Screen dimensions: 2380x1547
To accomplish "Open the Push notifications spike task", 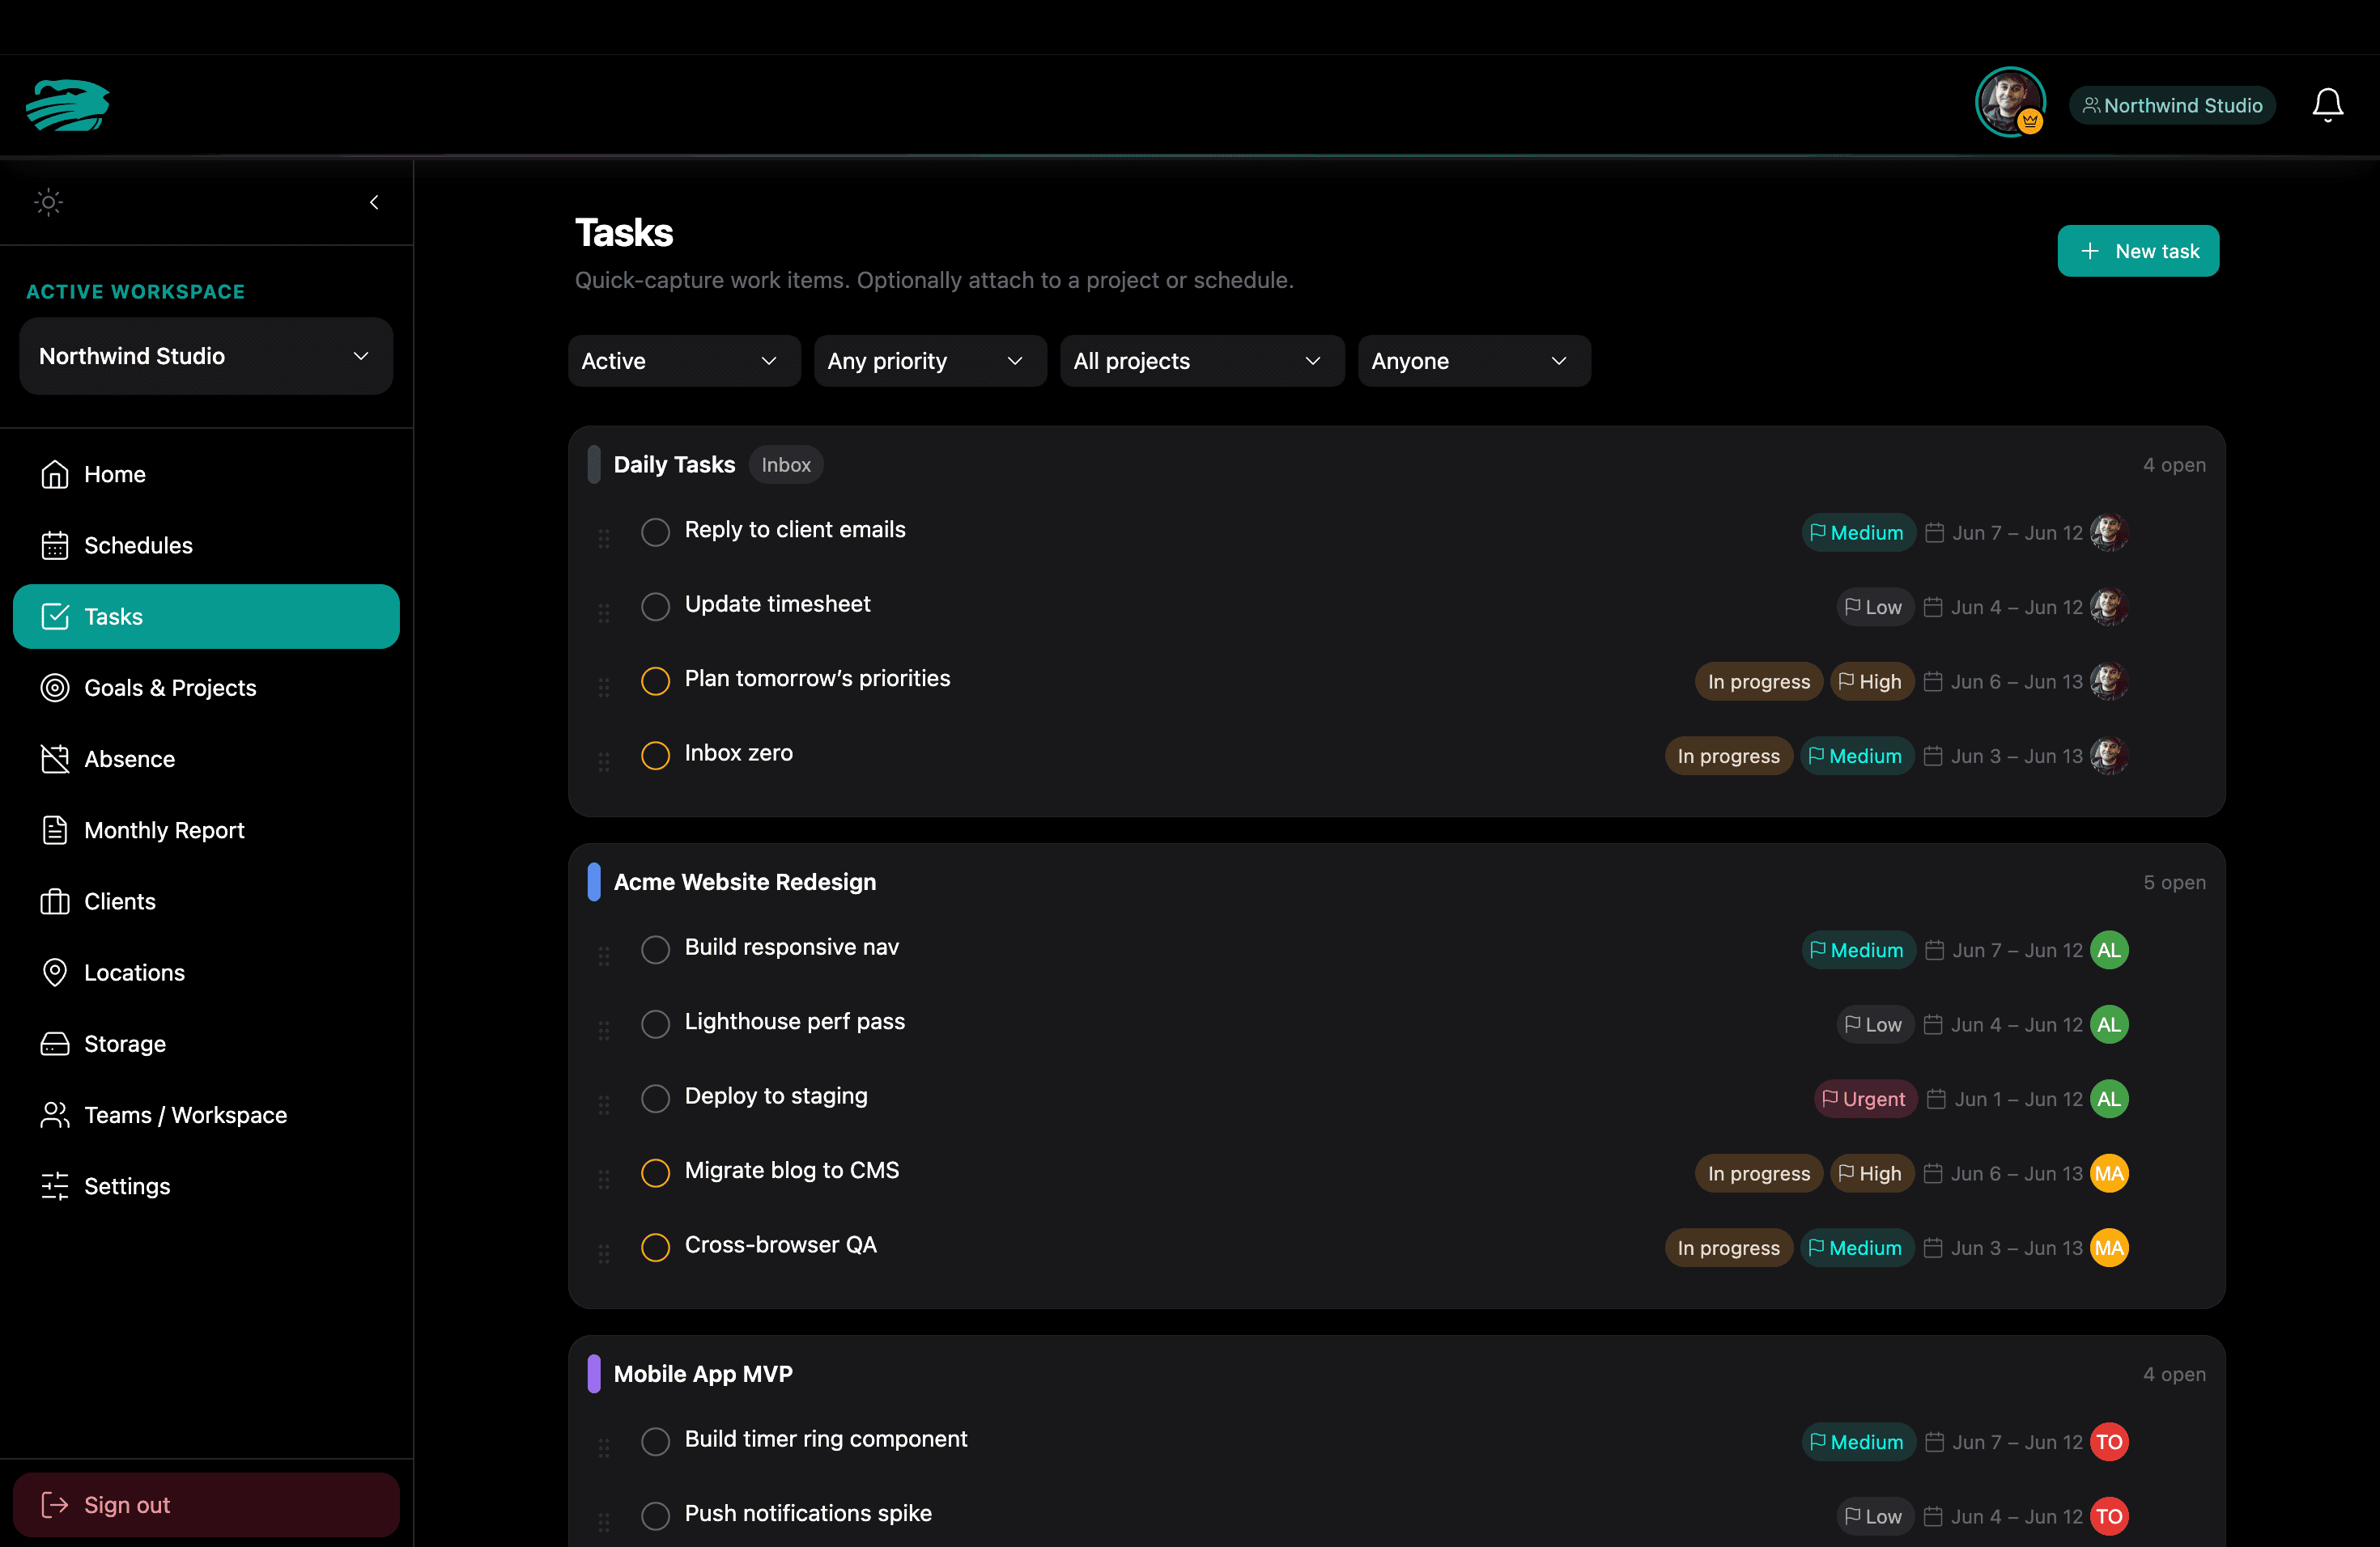I will click(808, 1514).
